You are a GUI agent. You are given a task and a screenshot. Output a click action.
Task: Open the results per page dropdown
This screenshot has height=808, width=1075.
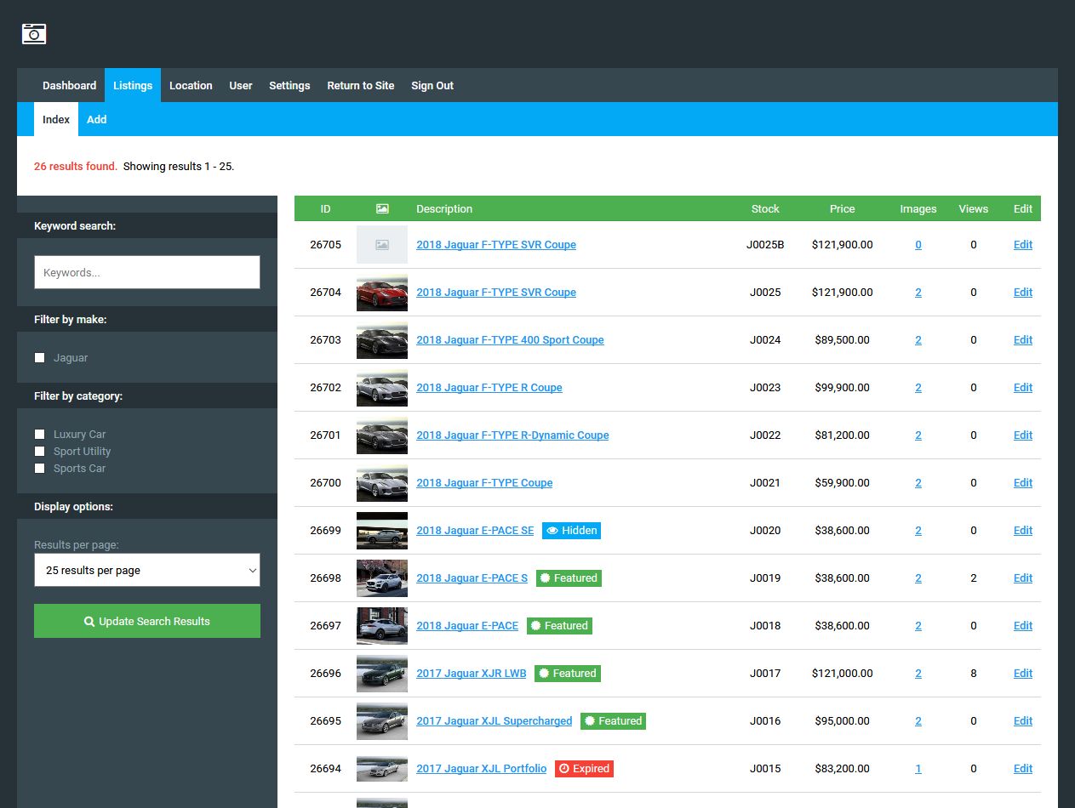click(x=147, y=571)
